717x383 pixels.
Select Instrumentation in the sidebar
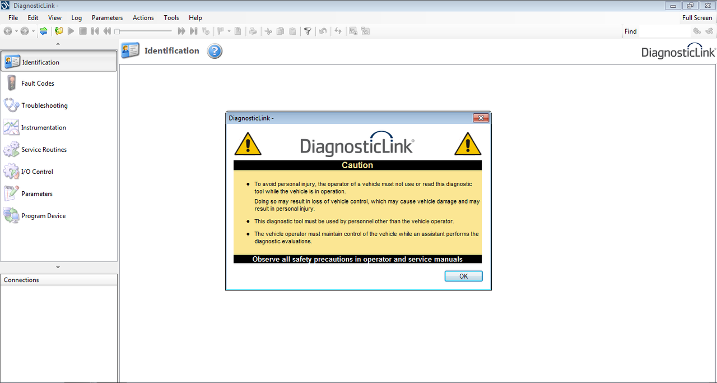(59, 128)
